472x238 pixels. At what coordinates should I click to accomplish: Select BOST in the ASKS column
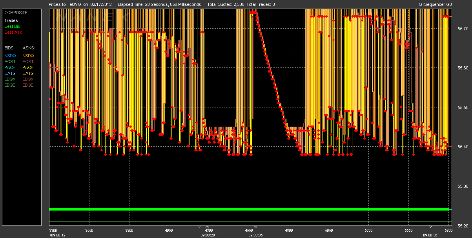point(28,62)
